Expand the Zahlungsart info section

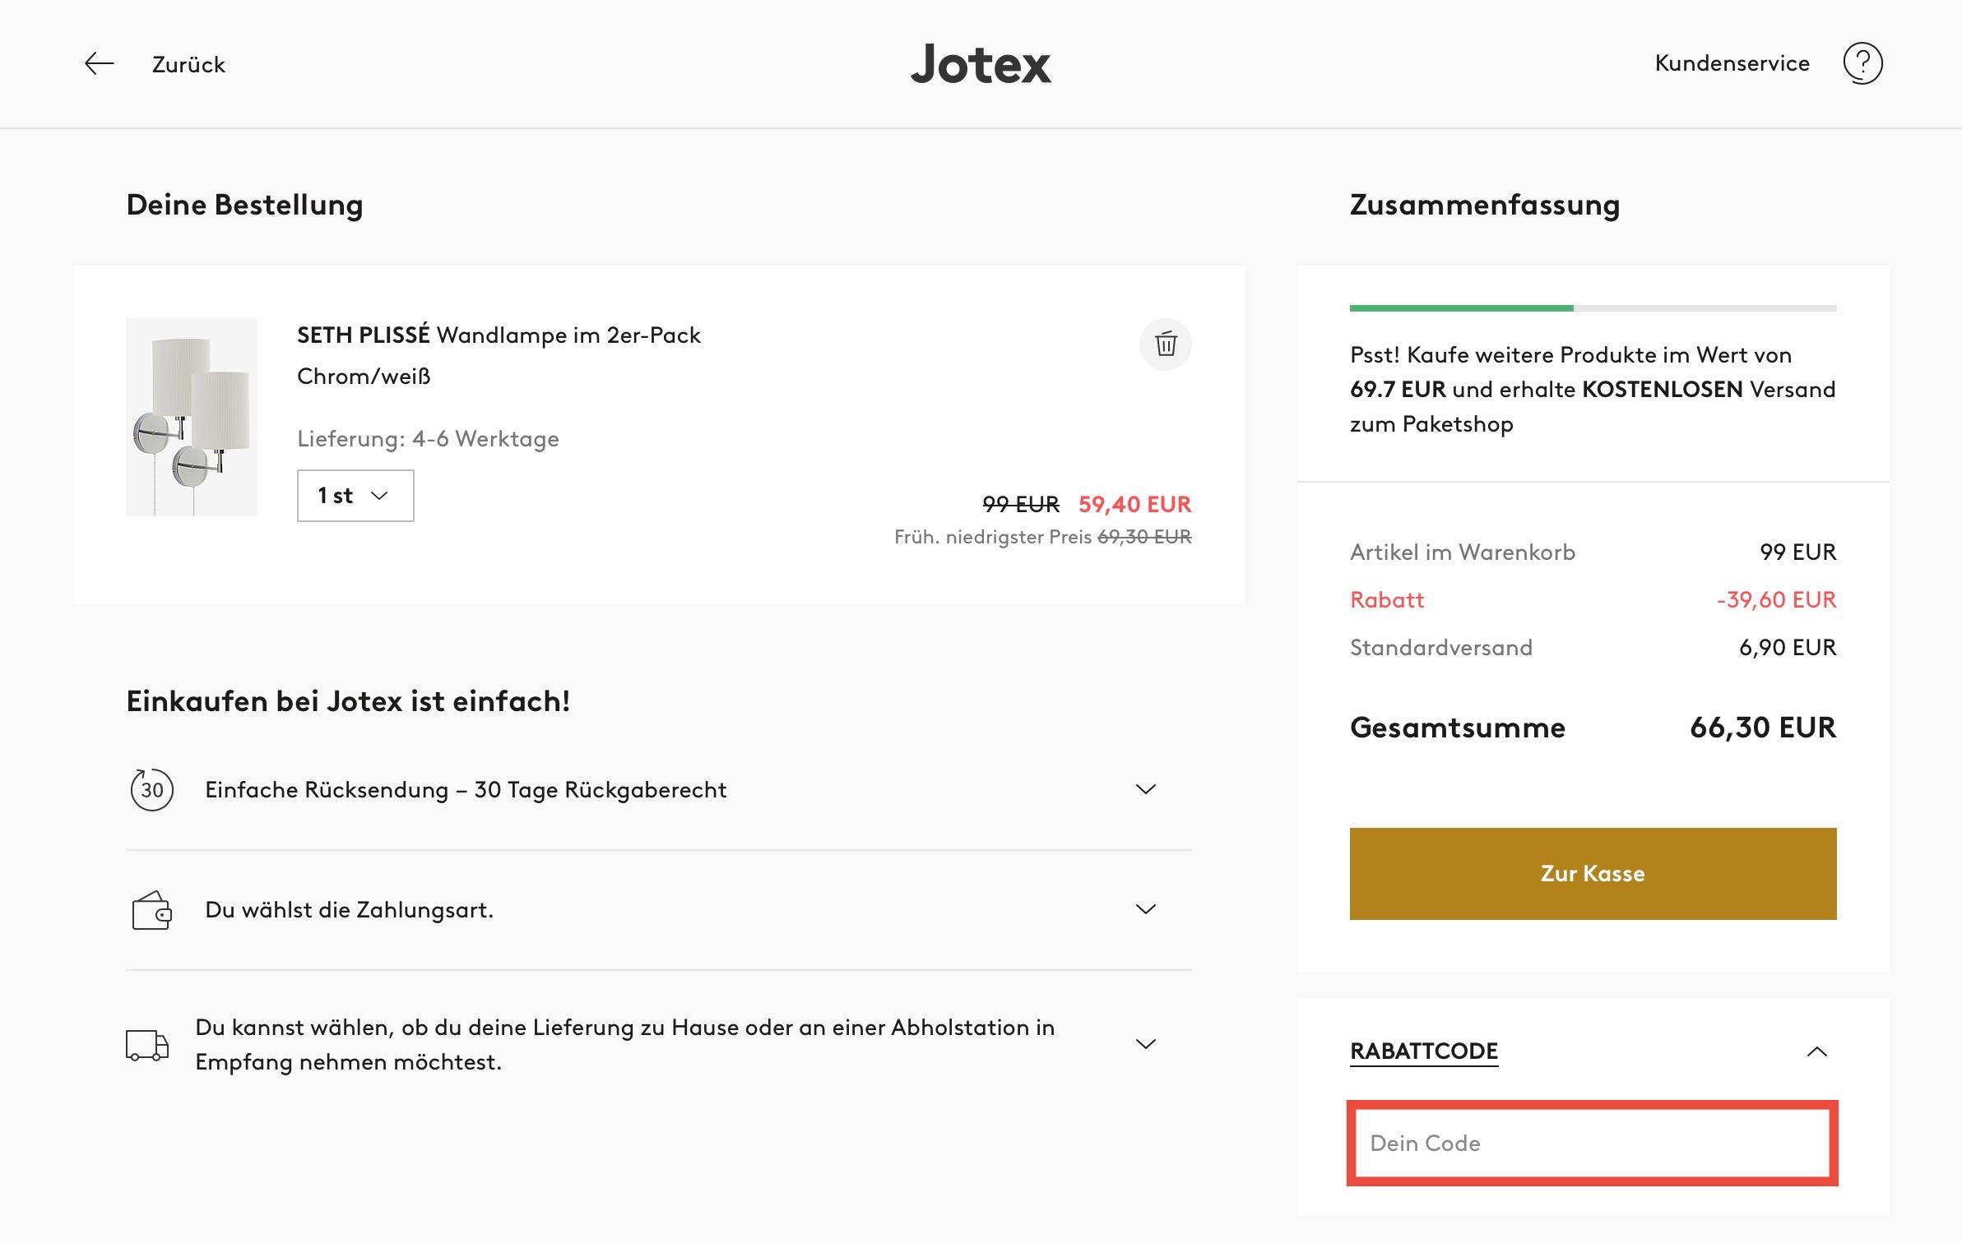(x=1145, y=909)
